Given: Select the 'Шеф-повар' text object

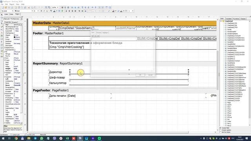Looking at the screenshot, I should 57,78.
